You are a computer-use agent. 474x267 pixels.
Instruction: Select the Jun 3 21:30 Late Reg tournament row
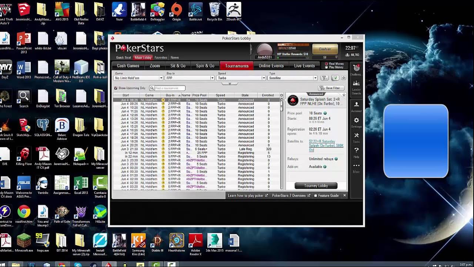[196, 149]
